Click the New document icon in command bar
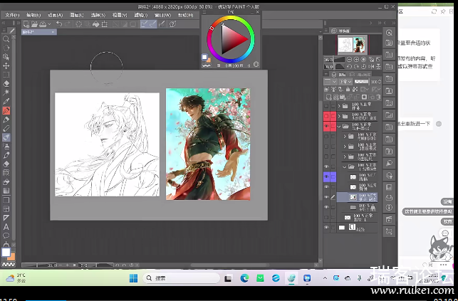Screen dimensions: 458x301 point(26,24)
